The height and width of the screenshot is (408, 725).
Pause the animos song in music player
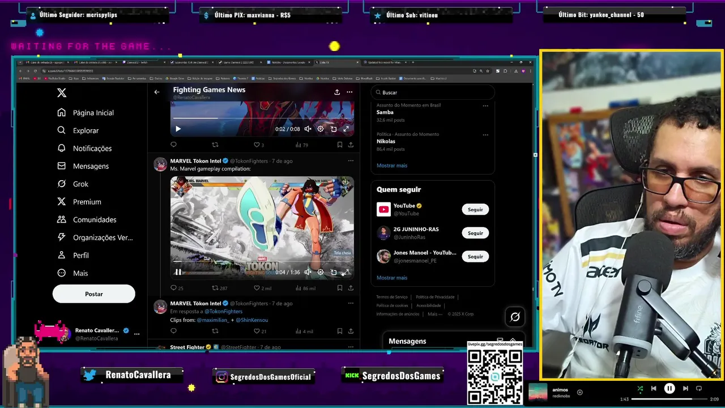click(x=669, y=388)
